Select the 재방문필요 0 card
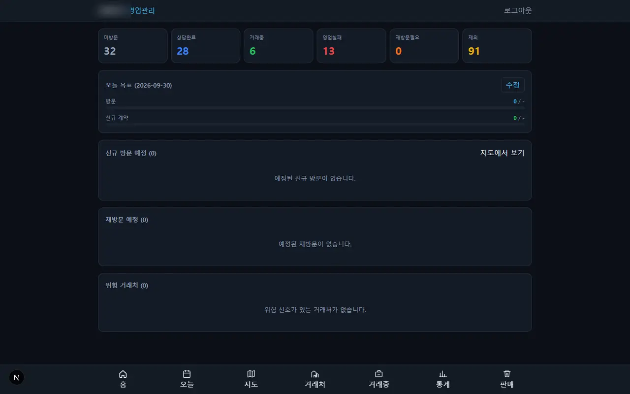The image size is (630, 394). pyautogui.click(x=424, y=46)
